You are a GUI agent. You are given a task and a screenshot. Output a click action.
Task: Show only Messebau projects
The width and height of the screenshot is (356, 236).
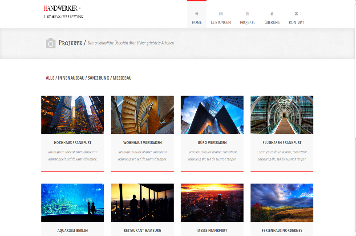click(122, 78)
